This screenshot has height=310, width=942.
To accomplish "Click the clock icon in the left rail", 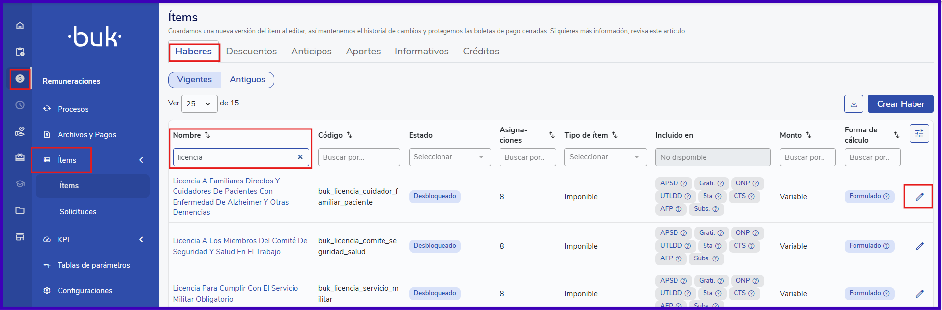I will (x=20, y=105).
